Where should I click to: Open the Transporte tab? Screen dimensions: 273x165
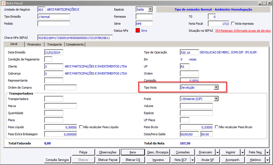pos(54,45)
